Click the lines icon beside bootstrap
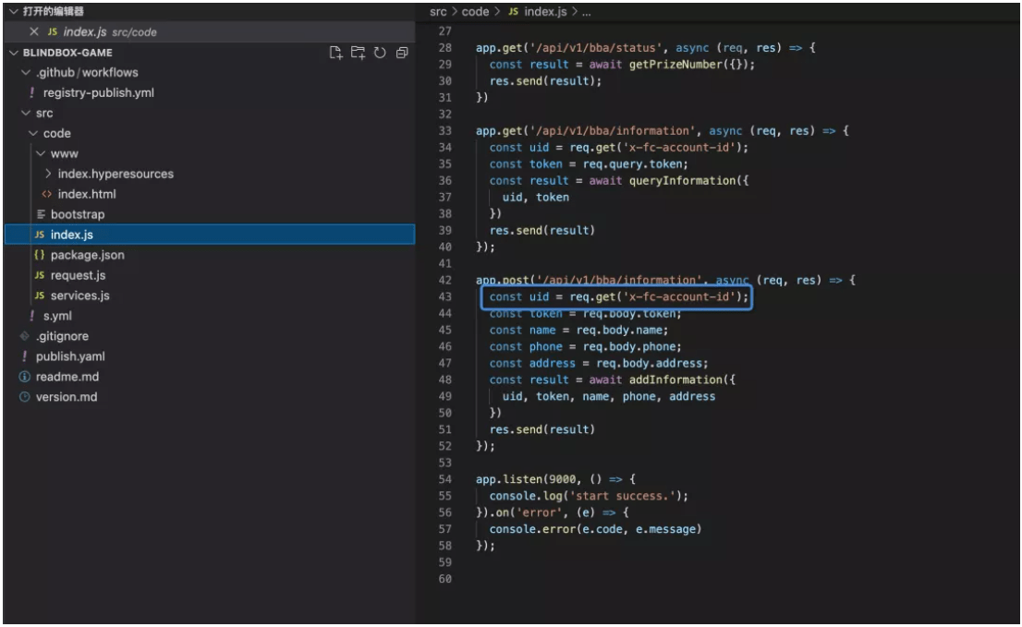This screenshot has height=627, width=1022. pos(41,214)
